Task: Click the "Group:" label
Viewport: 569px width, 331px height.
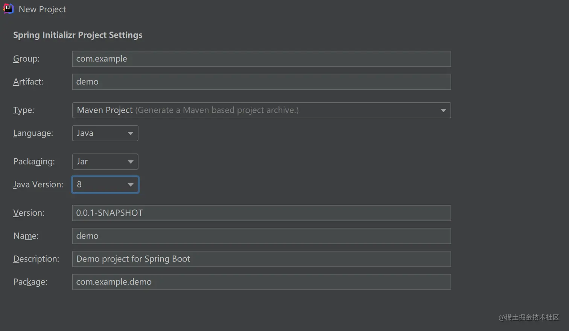Action: pos(26,59)
